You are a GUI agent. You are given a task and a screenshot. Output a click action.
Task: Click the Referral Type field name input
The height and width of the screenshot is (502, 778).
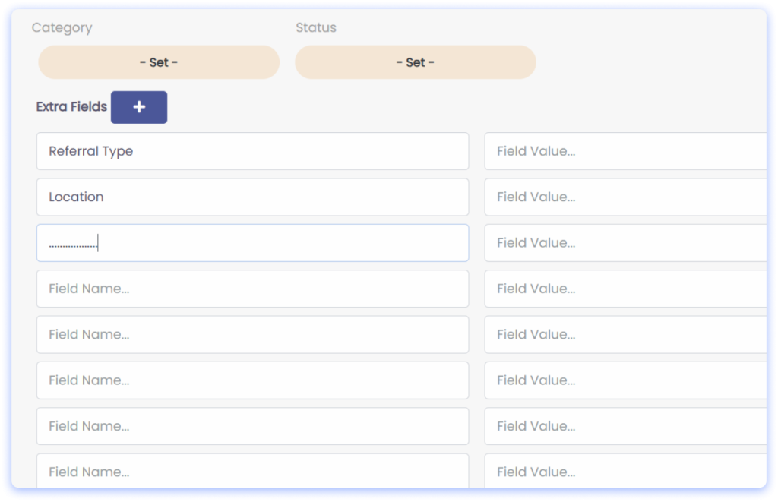(x=252, y=151)
